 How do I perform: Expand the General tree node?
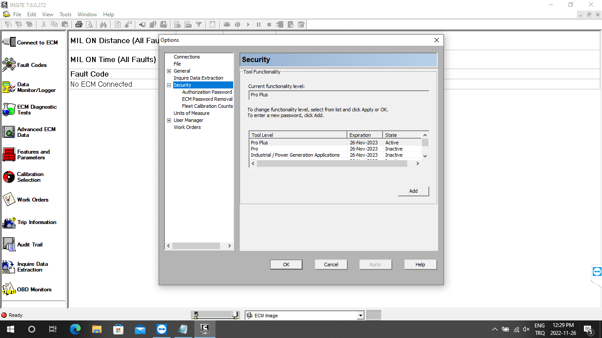click(169, 71)
